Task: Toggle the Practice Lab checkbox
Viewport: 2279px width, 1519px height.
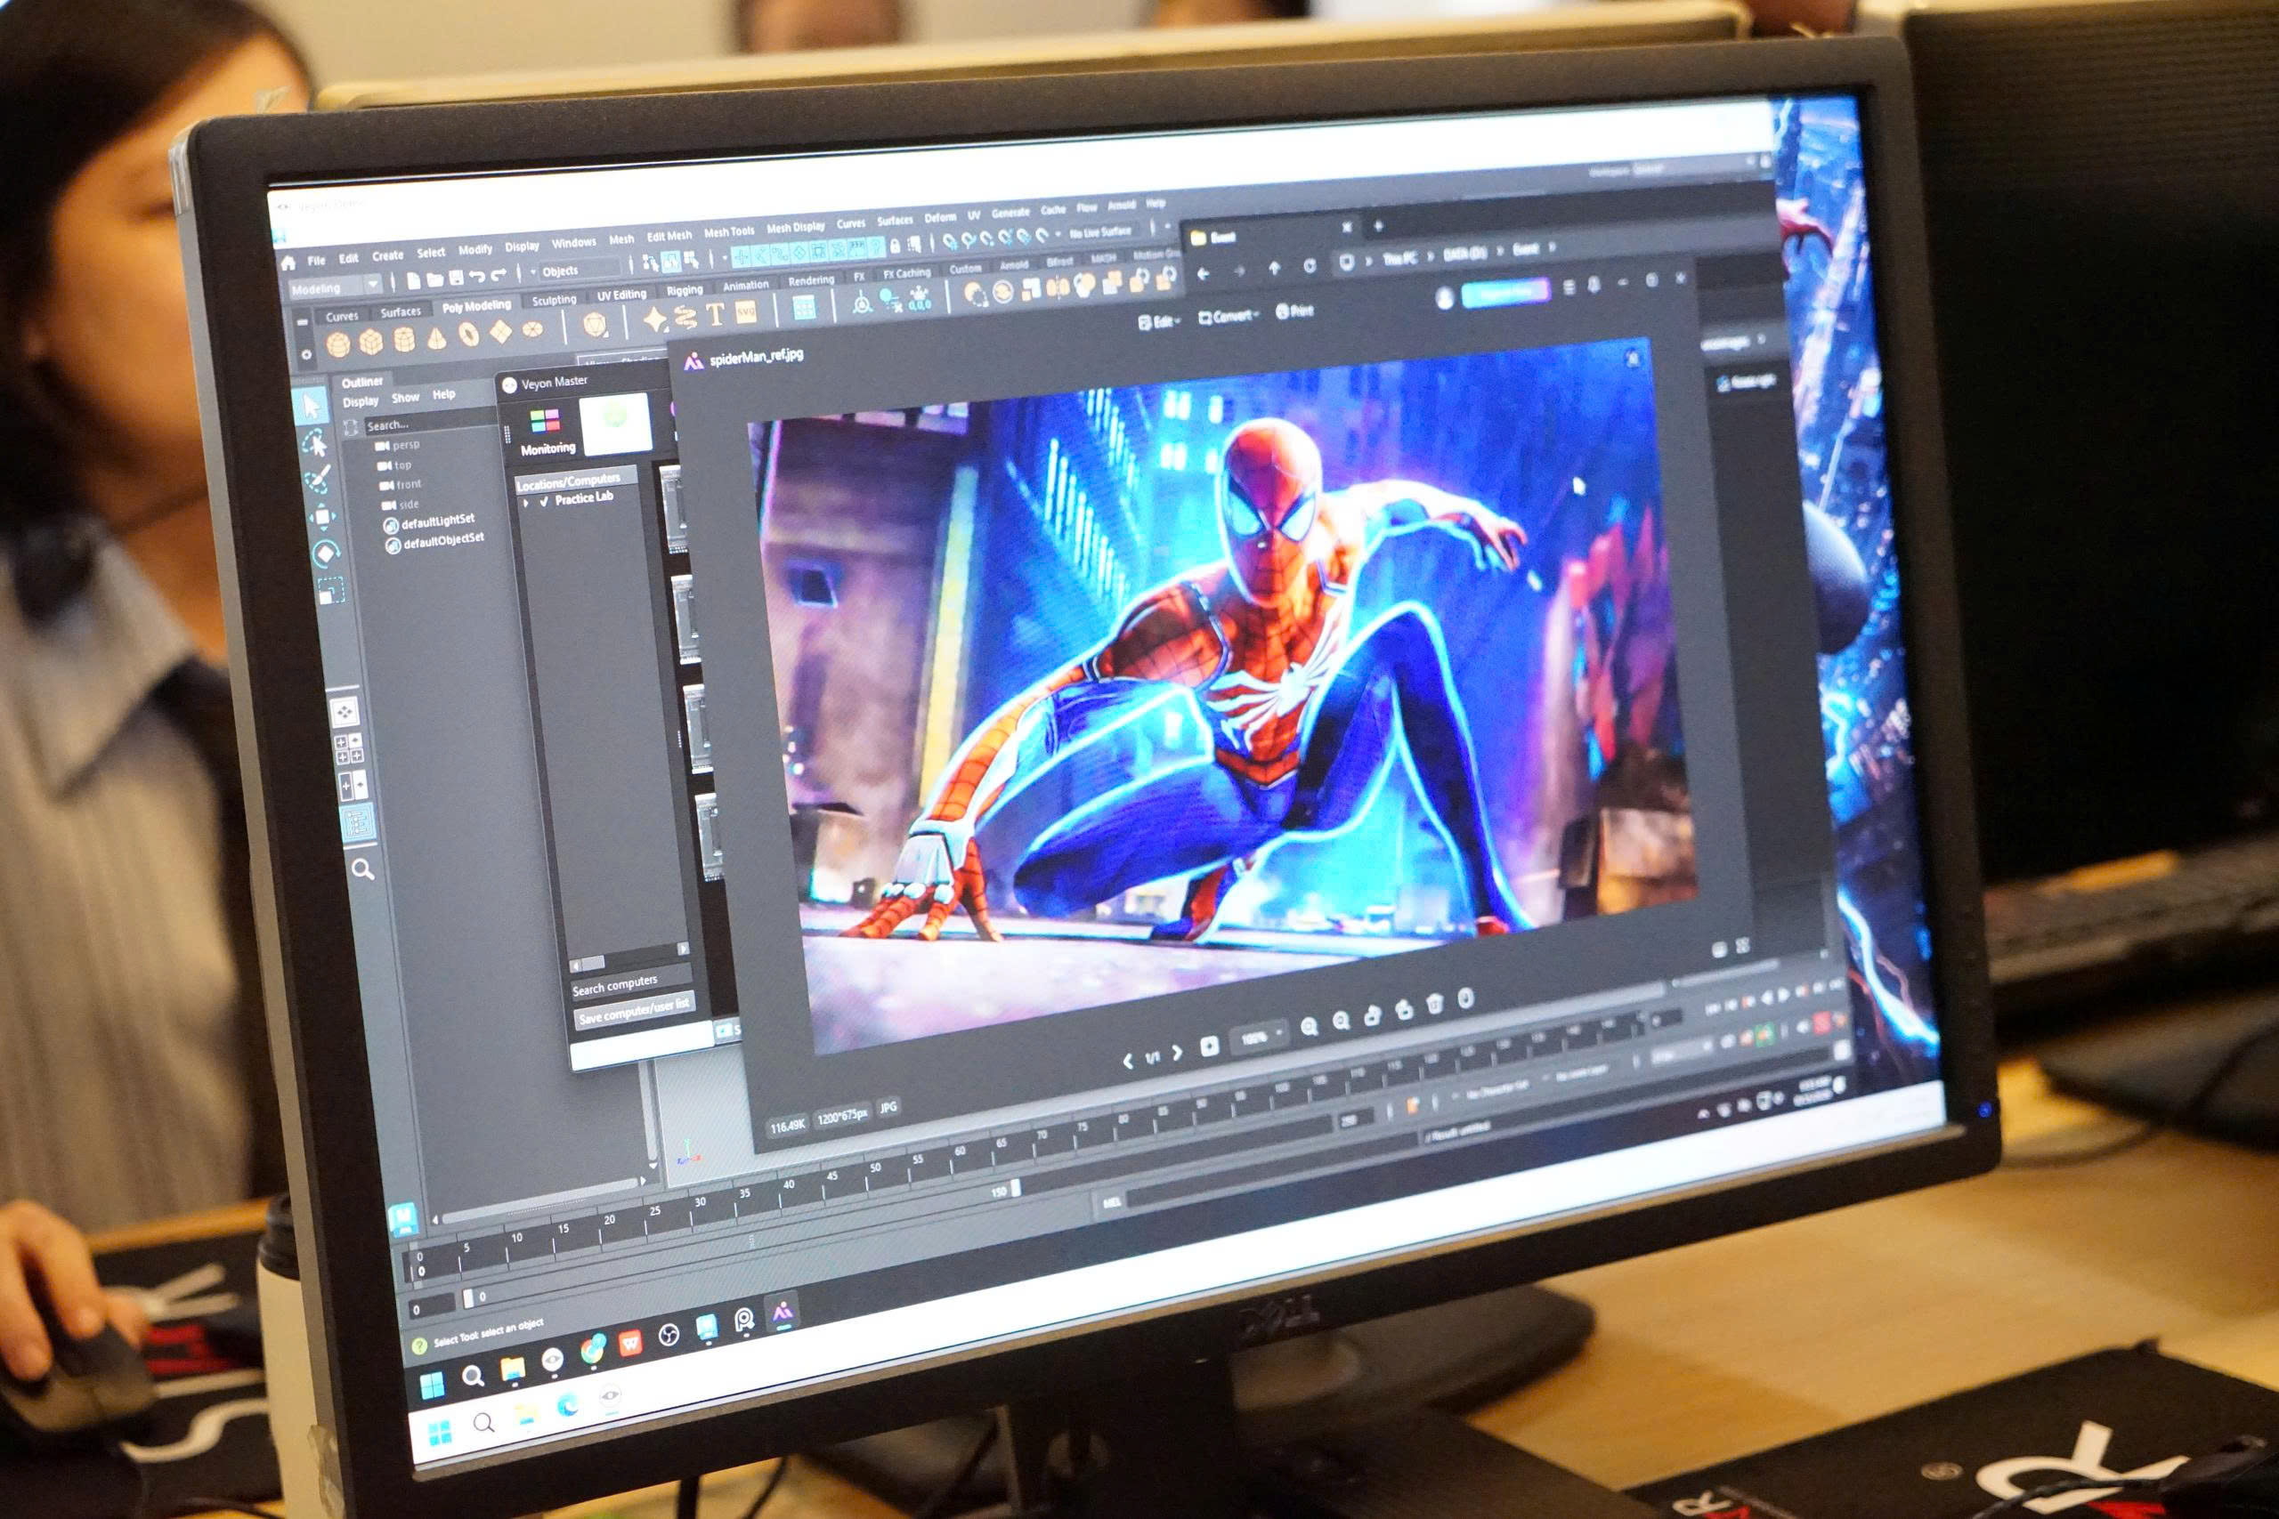Action: [x=545, y=501]
